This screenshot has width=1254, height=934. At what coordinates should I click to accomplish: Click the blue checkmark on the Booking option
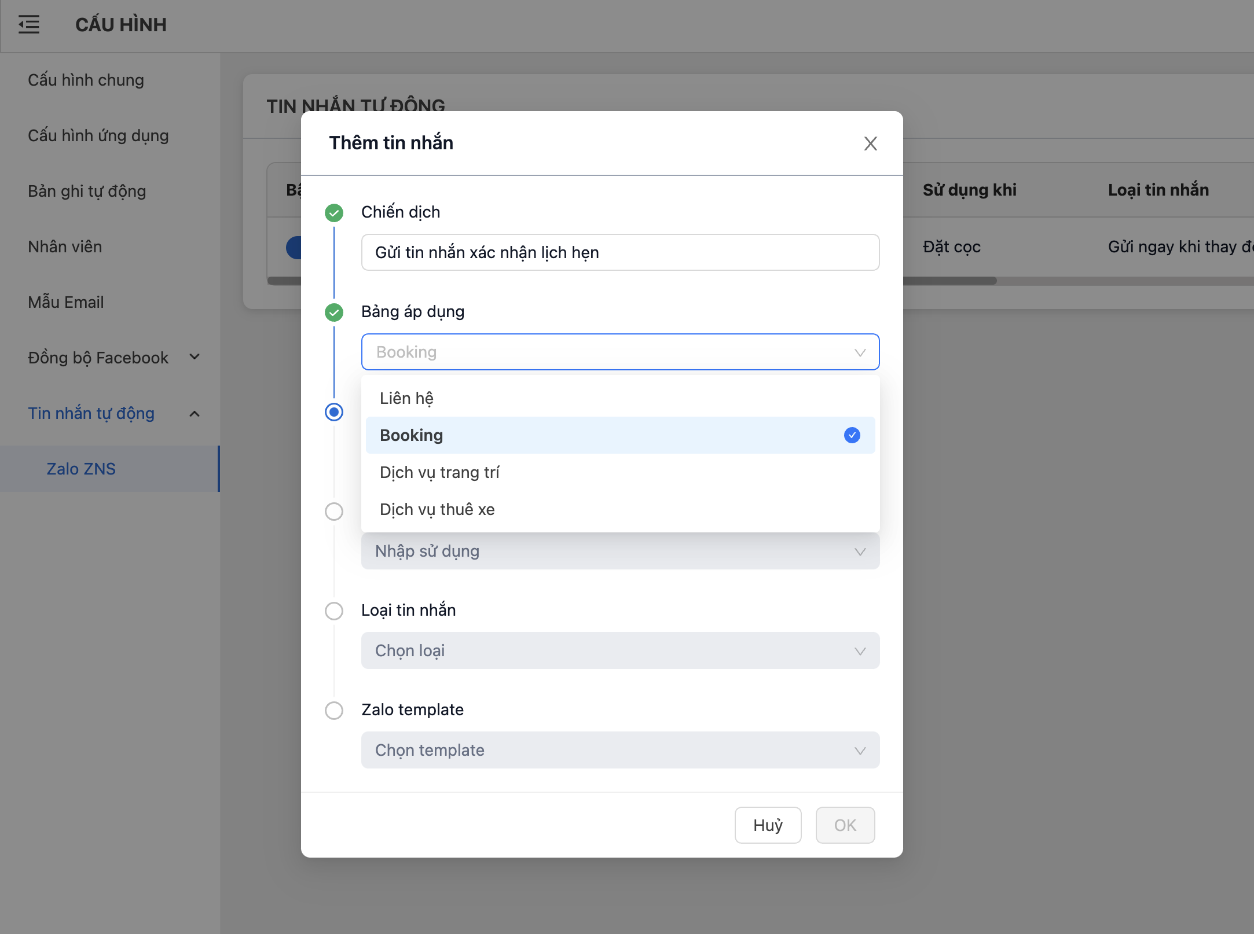[x=852, y=435]
